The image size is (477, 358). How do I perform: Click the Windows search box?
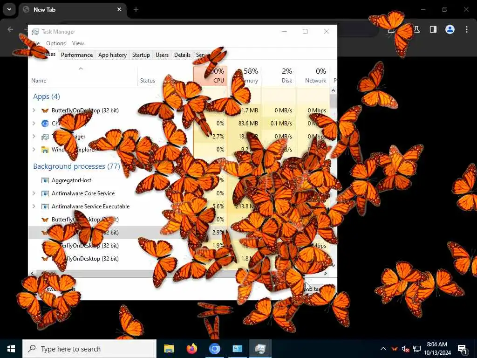[89, 349]
